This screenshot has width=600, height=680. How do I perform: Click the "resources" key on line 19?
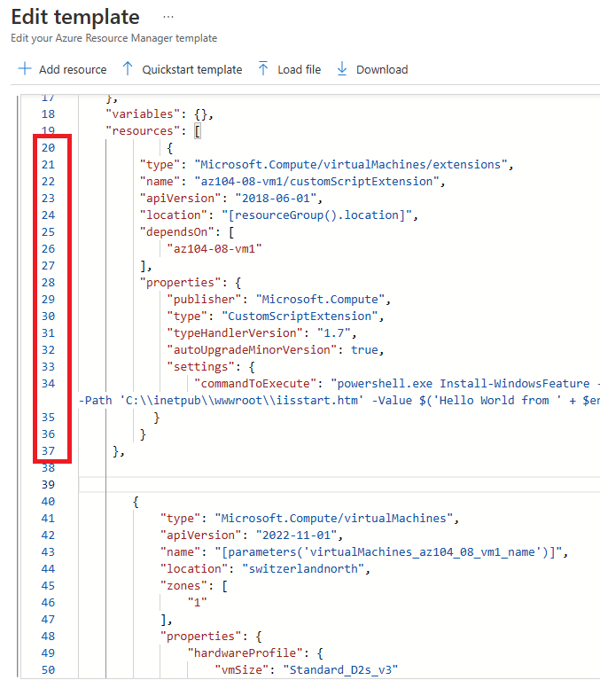click(143, 131)
